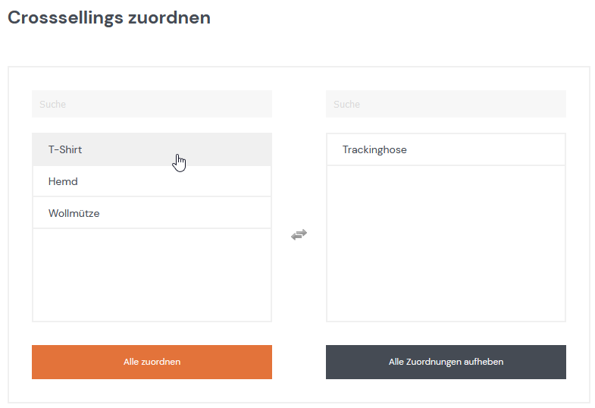The height and width of the screenshot is (408, 595).
Task: Select Hemd in the available list
Action: coord(152,181)
